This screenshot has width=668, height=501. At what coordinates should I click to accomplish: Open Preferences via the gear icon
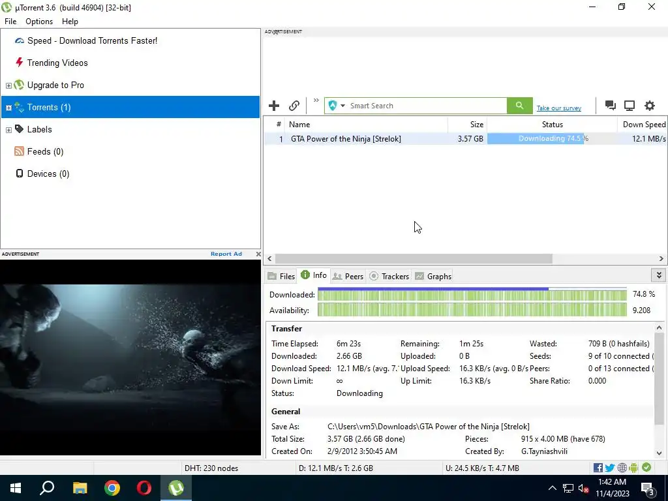pyautogui.click(x=649, y=105)
